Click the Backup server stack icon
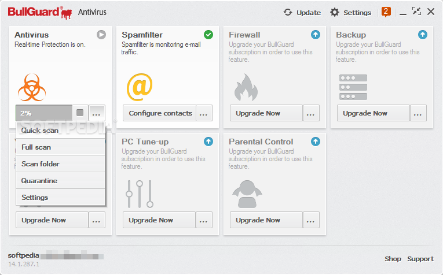Screen dimensions: 443x275 click(353, 87)
